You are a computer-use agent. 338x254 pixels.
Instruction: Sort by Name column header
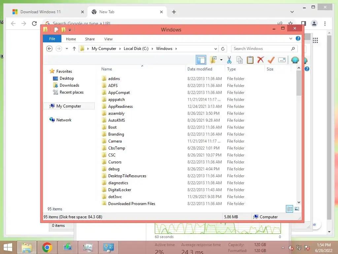coord(143,69)
